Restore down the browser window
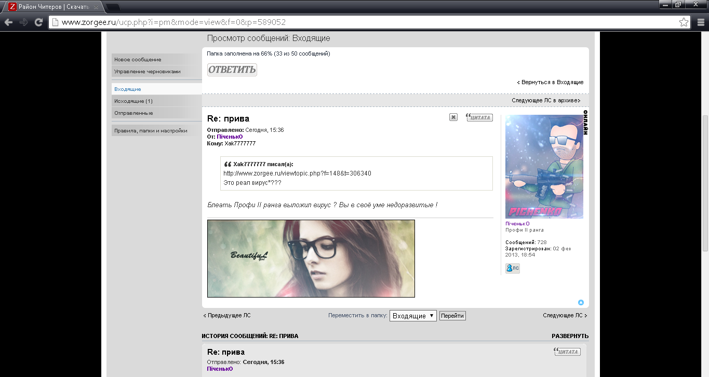Image resolution: width=709 pixels, height=377 pixels. pyautogui.click(x=678, y=4)
